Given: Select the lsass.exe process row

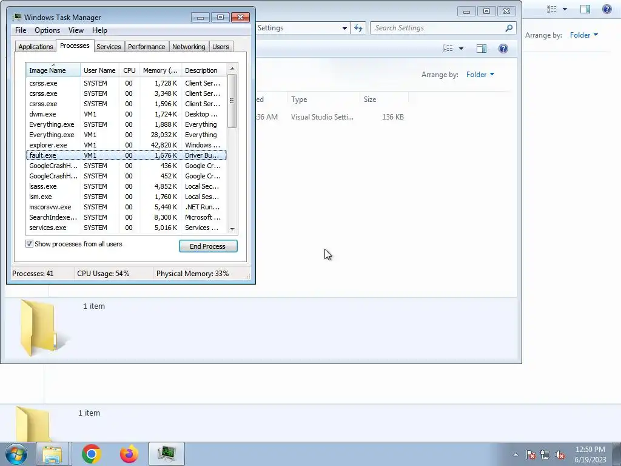Looking at the screenshot, I should pos(126,186).
